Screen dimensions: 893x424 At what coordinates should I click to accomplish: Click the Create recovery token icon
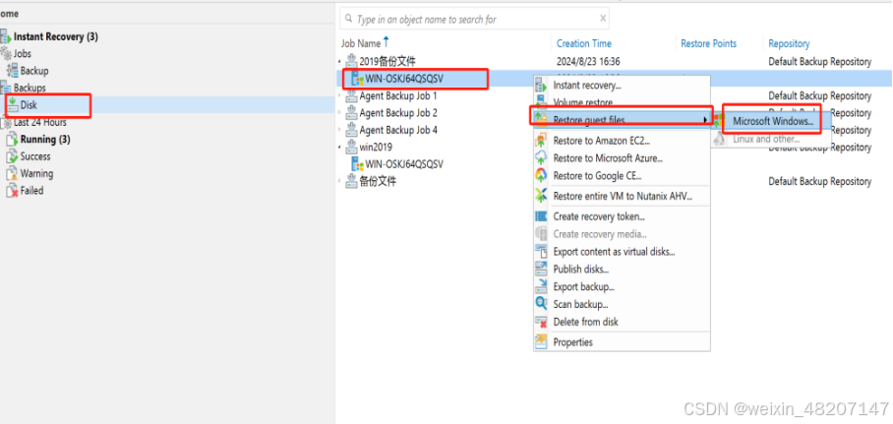541,216
